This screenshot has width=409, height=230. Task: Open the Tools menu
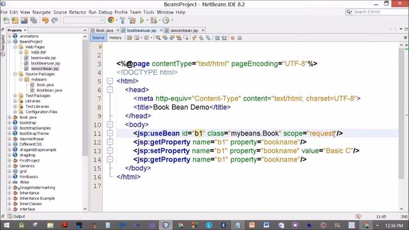[x=149, y=12]
